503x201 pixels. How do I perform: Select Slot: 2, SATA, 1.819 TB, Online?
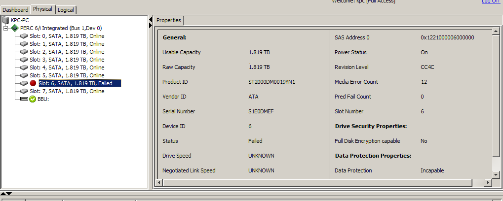(67, 52)
